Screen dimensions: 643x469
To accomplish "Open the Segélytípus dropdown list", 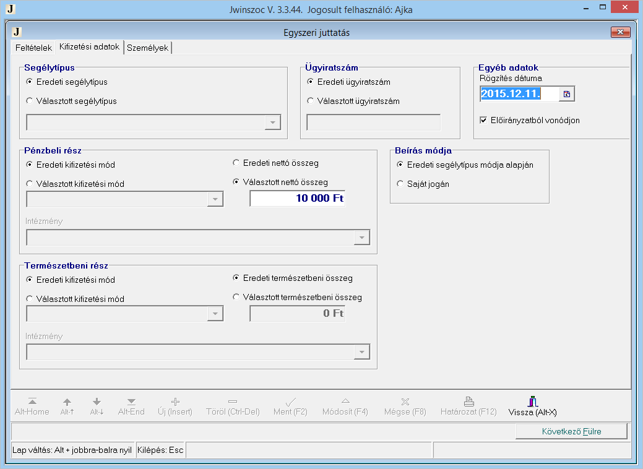I will (273, 123).
